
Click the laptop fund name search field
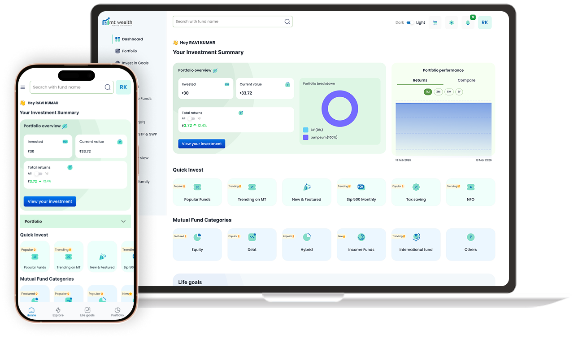[229, 22]
